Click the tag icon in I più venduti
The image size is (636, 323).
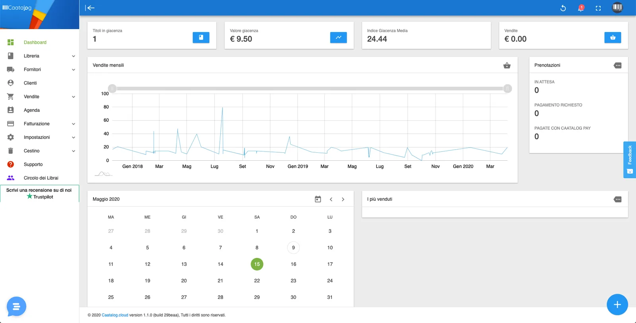pyautogui.click(x=617, y=199)
